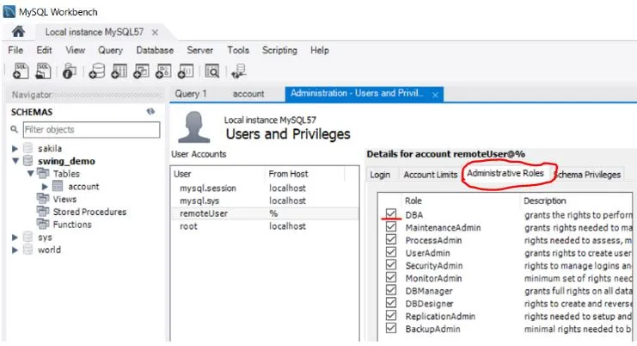Viewport: 637px width, 346px height.
Task: Toggle the ReplicationAdmin role checkbox
Action: pos(391,315)
